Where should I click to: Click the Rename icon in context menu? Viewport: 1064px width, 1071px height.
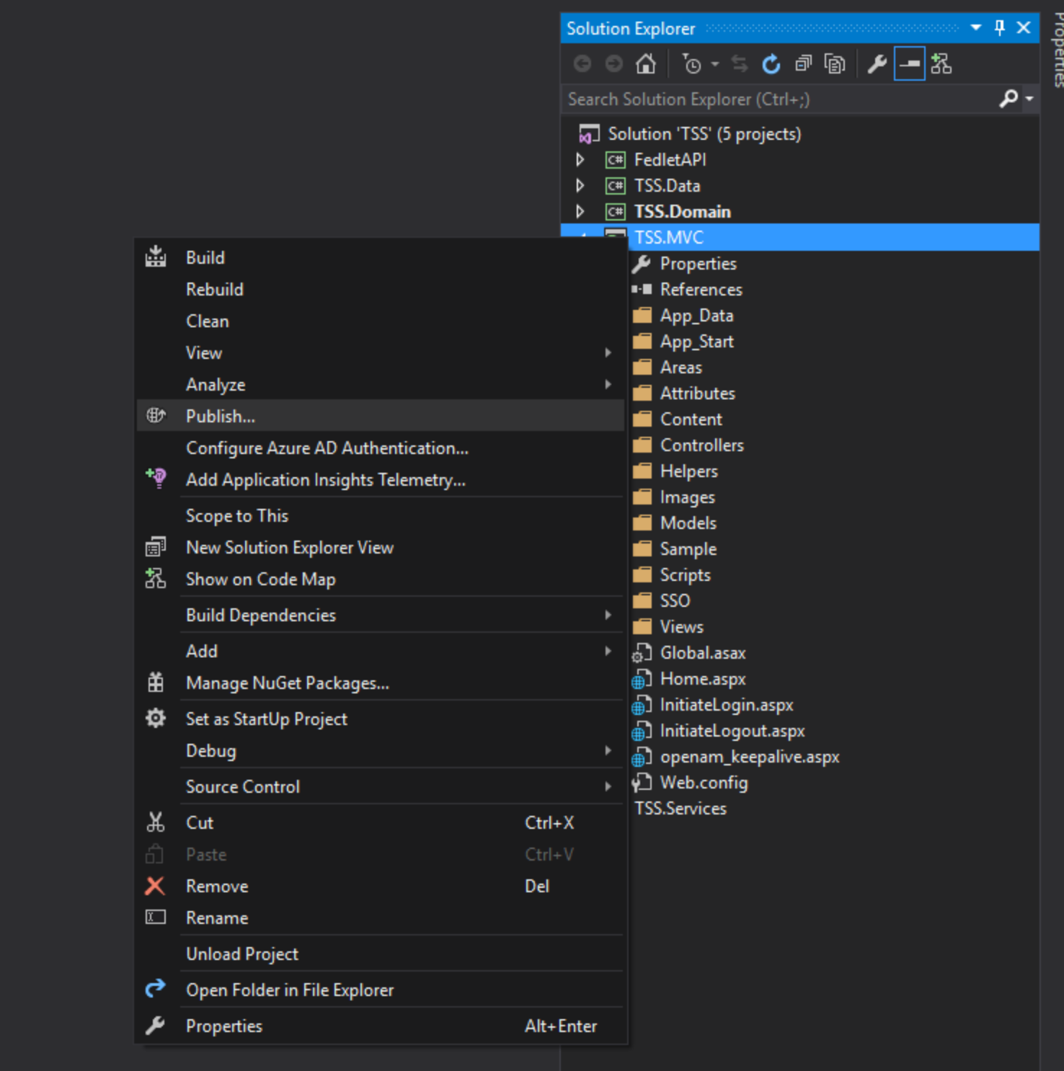coord(156,917)
